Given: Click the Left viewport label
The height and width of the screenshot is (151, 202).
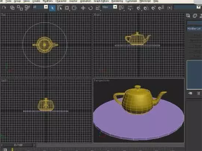Looking at the screenshot, I should click(4, 80).
